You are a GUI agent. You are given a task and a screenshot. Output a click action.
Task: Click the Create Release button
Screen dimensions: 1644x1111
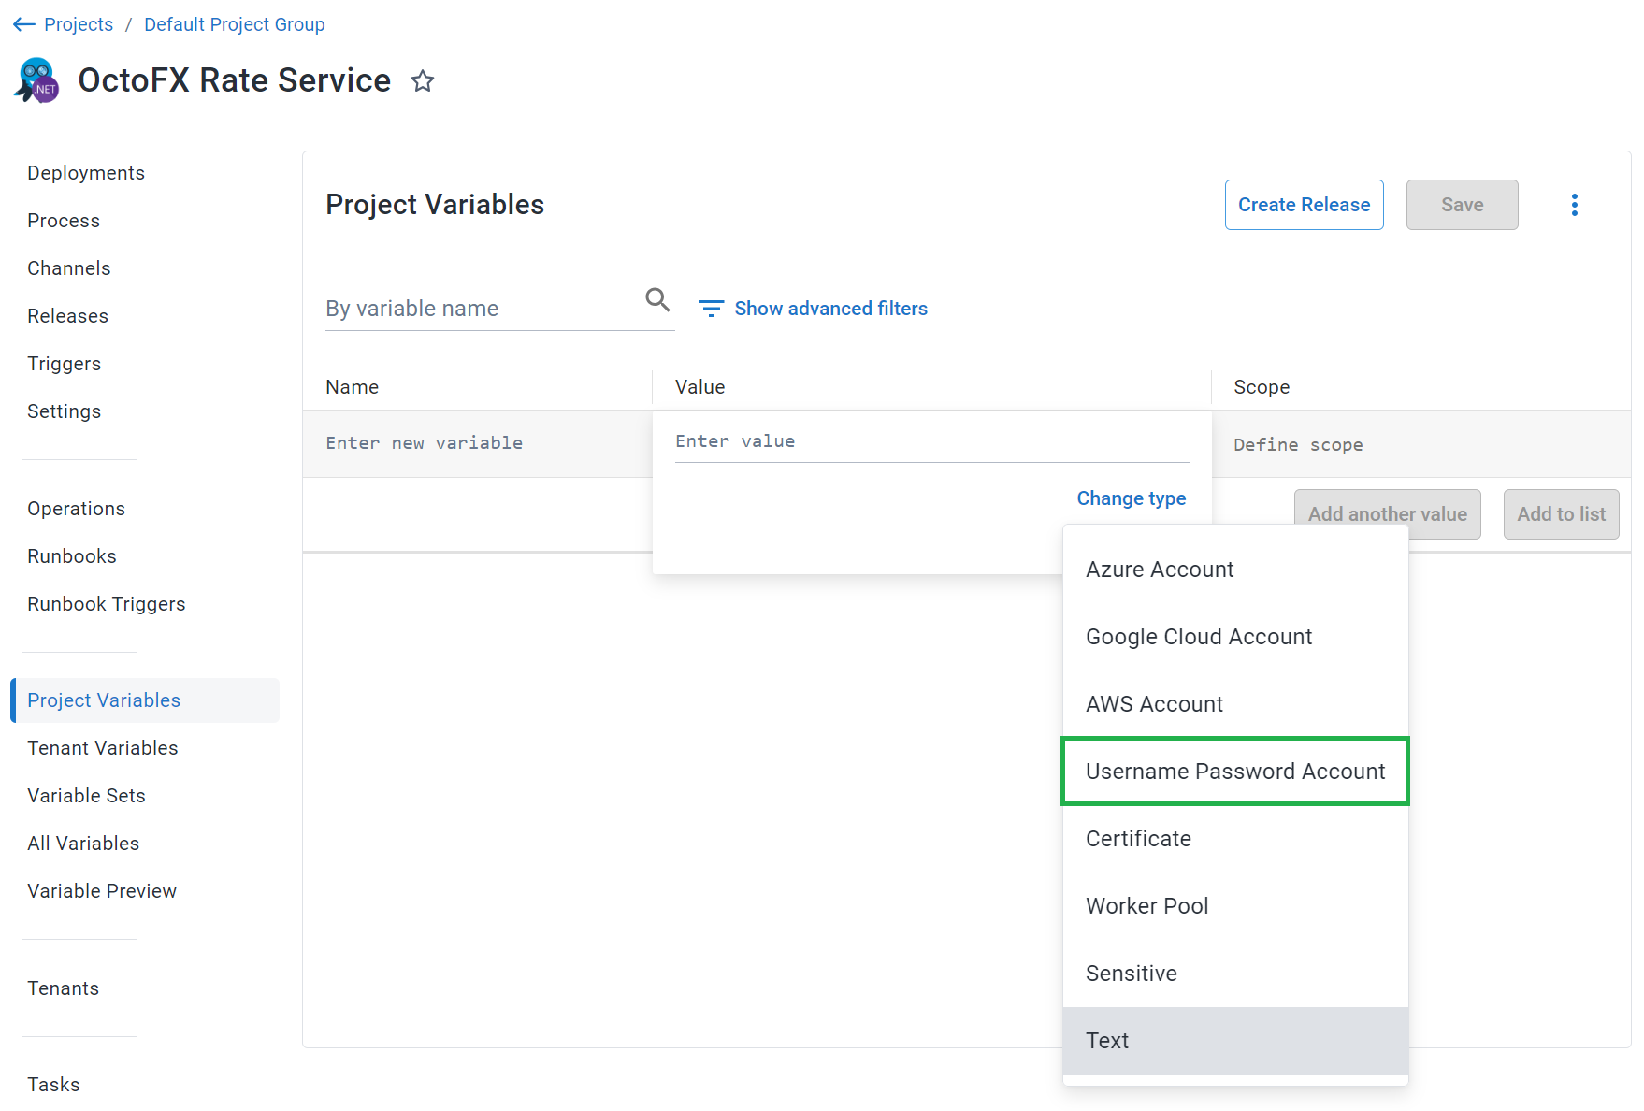1304,205
